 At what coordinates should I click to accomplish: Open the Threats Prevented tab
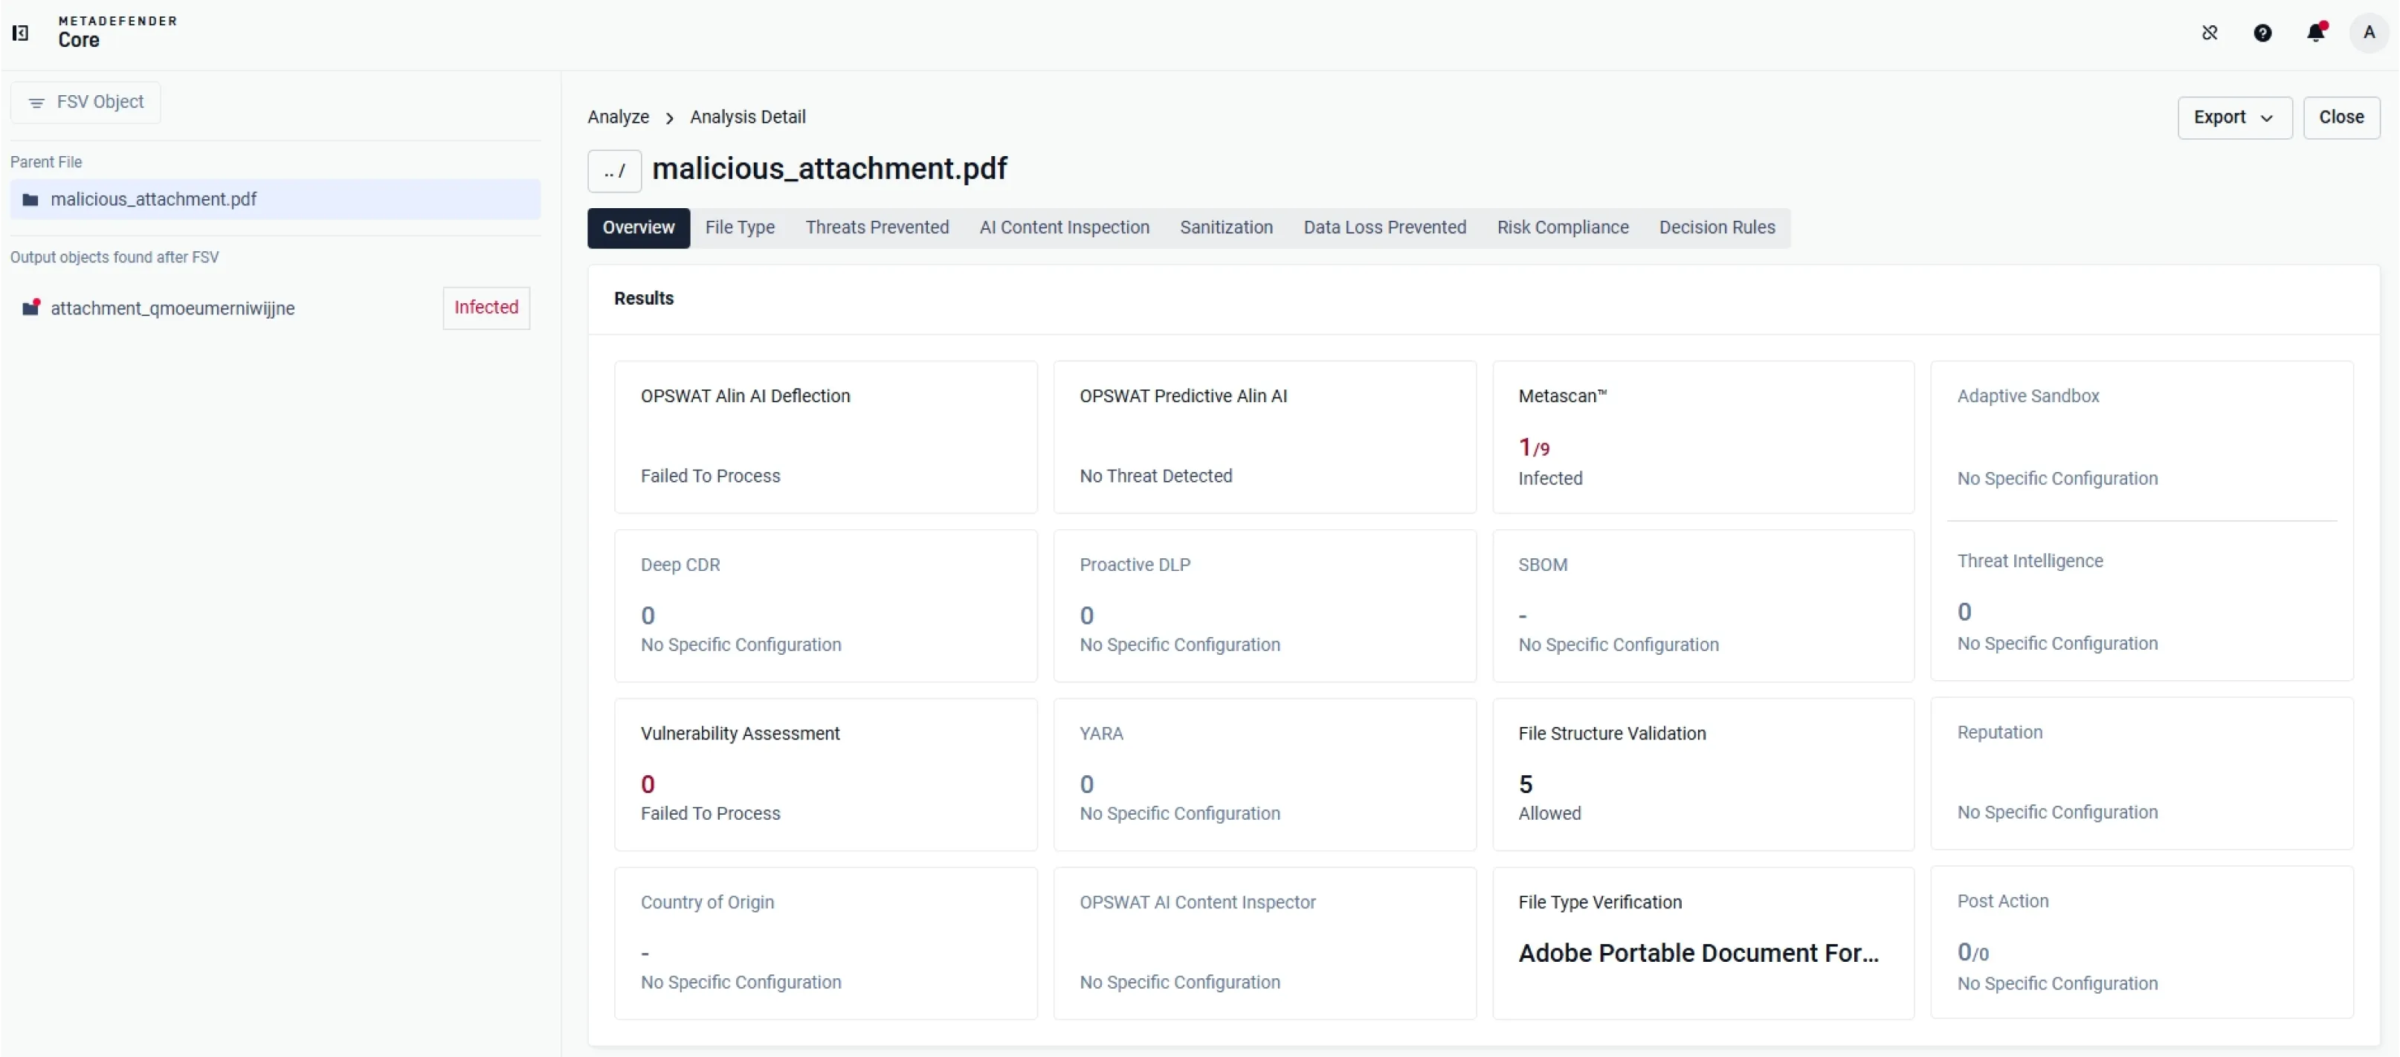(877, 227)
